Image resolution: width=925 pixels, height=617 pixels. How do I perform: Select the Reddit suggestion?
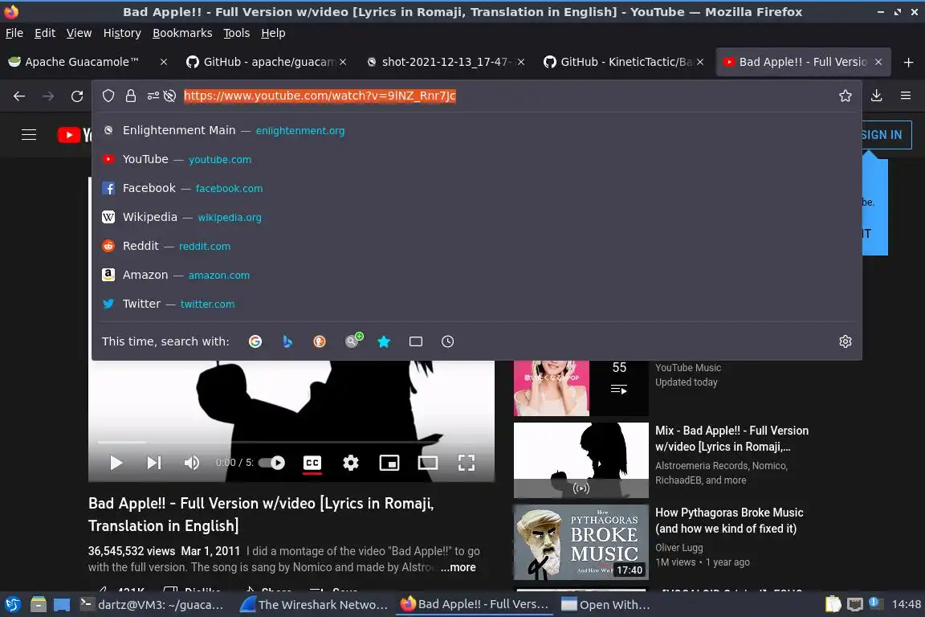coord(477,246)
